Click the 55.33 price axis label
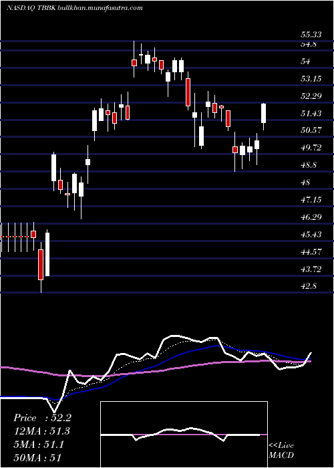The image size is (334, 468). coord(311,35)
